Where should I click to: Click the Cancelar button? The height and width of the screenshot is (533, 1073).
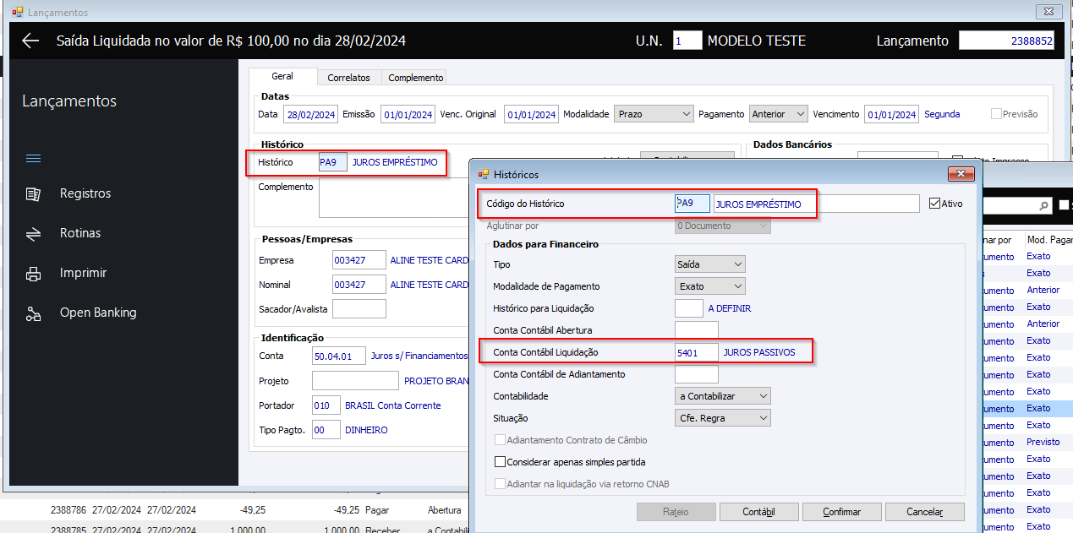click(924, 511)
